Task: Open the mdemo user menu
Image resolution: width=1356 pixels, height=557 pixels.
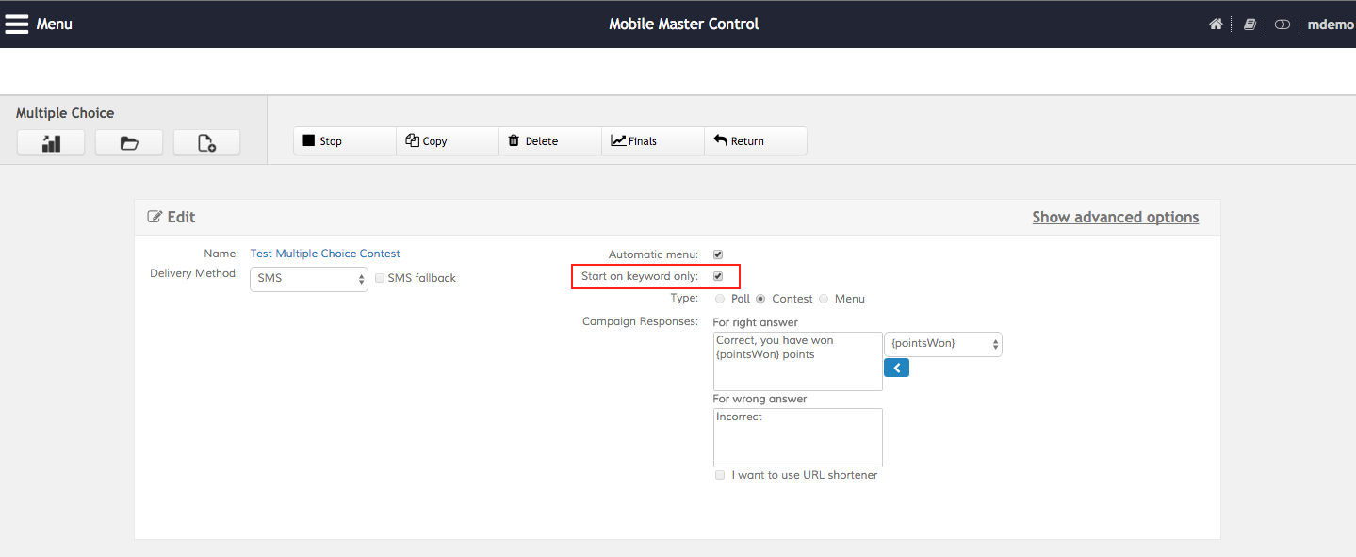Action: click(1330, 25)
